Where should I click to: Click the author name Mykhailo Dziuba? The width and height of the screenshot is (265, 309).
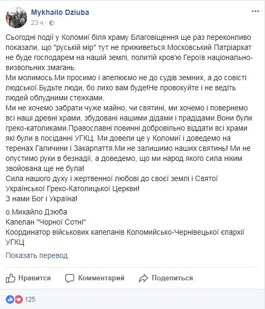(60, 12)
